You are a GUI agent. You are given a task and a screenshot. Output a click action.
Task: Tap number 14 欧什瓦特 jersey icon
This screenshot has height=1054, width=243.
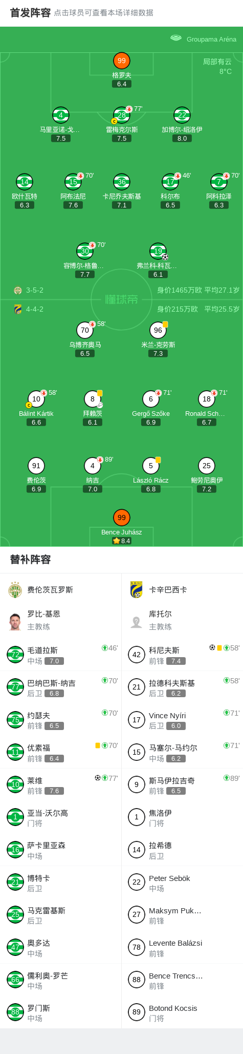(x=24, y=182)
